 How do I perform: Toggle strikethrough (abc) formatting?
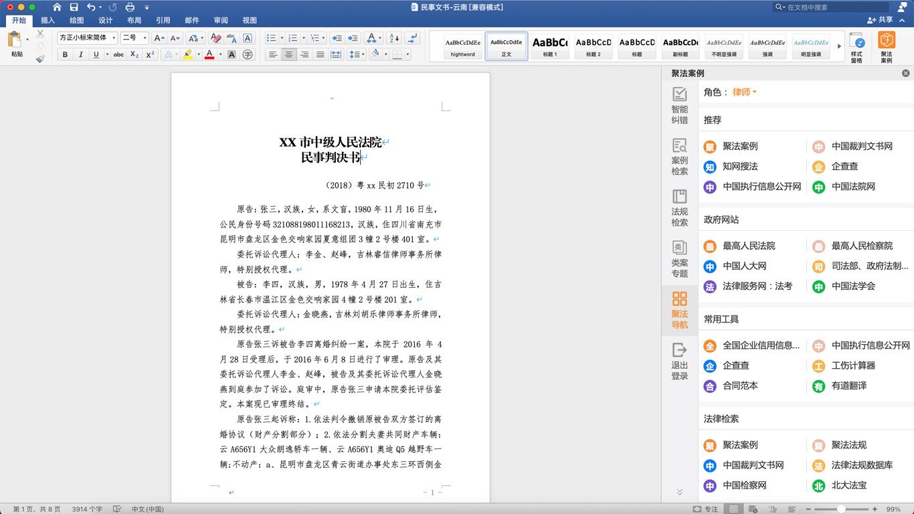[x=118, y=55]
